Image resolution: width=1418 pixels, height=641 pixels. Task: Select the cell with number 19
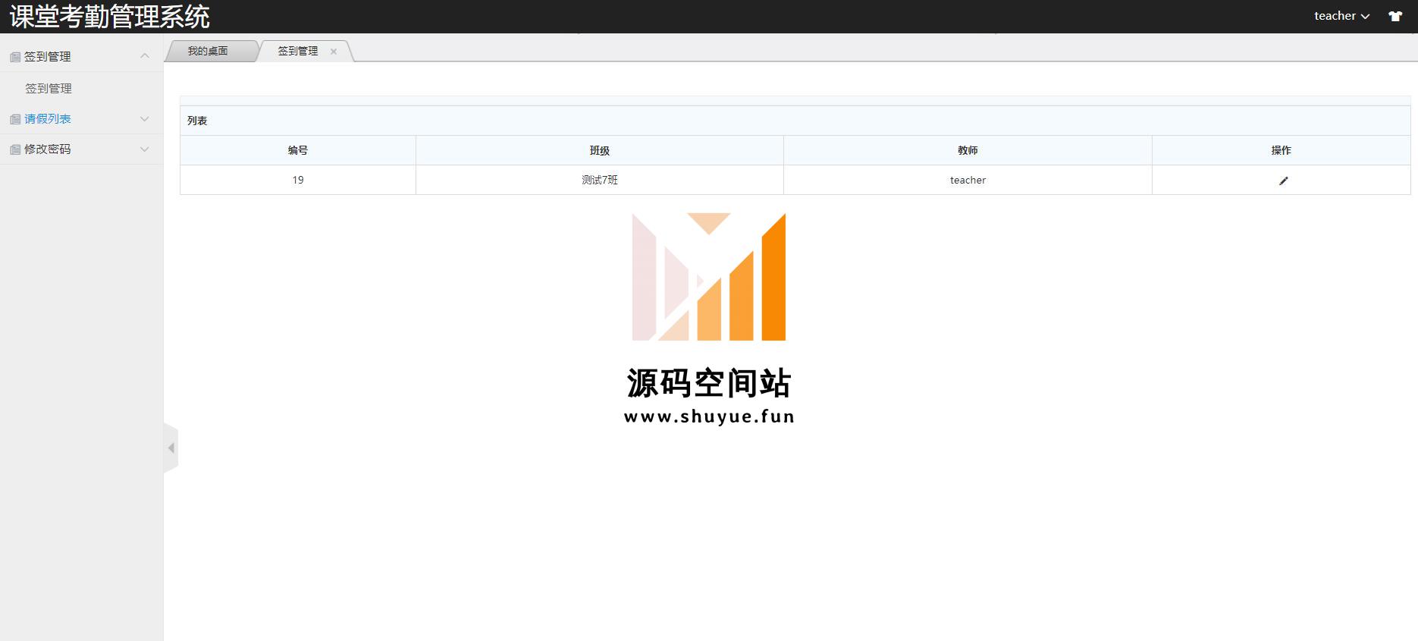tap(298, 180)
